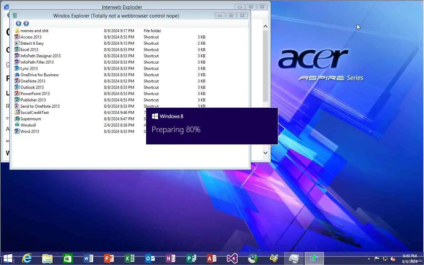The height and width of the screenshot is (265, 424).
Task: Click date 8/4/2024 9:46 PM
Action: point(119,113)
